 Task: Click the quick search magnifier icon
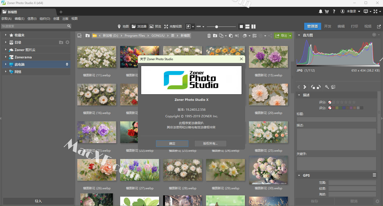click(69, 26)
